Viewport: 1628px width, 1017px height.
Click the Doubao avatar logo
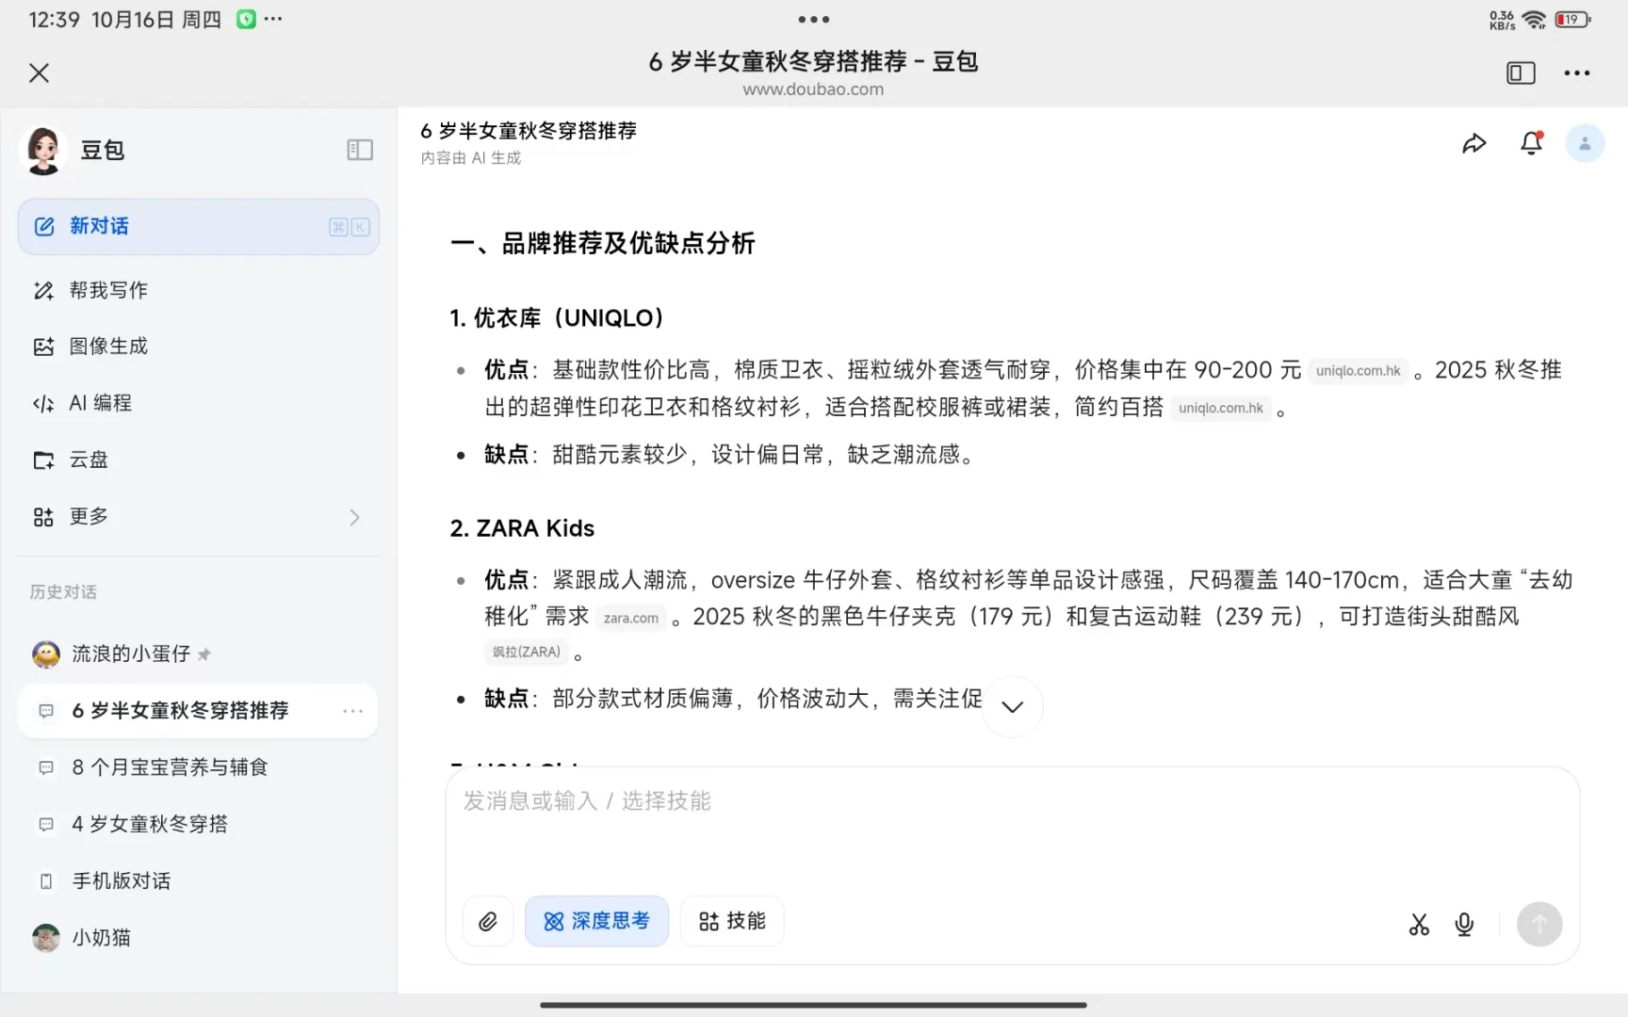click(x=43, y=151)
